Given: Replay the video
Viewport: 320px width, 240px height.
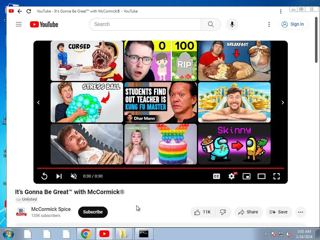Looking at the screenshot, I should pos(44,176).
